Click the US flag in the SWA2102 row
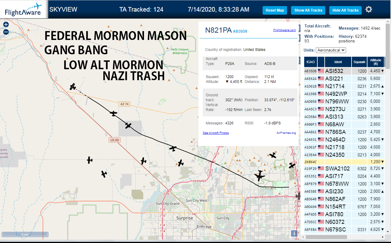This screenshot has width=391, height=243. 321,169
